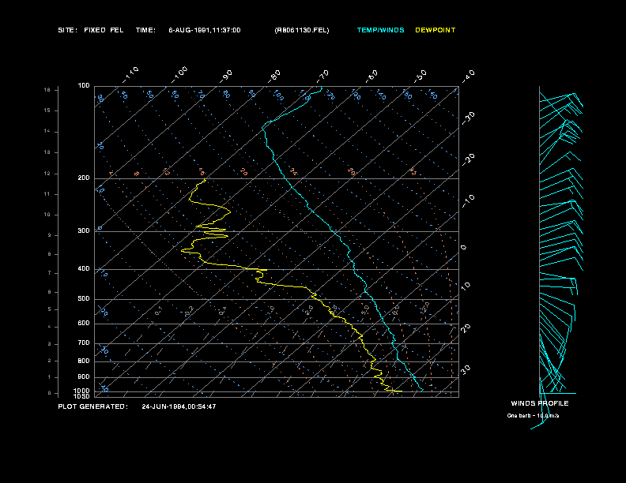Click the -30 temperature axis label
The height and width of the screenshot is (483, 626).
coord(469,118)
